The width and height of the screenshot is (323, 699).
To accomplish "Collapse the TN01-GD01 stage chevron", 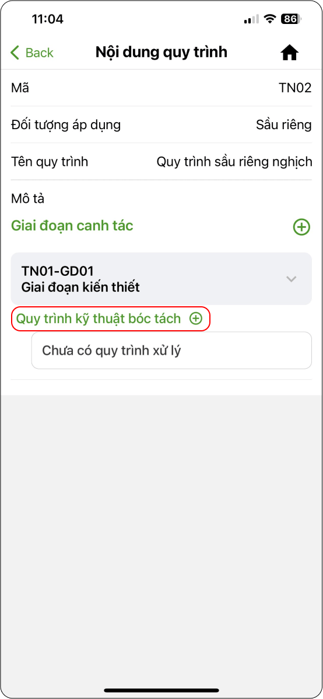I will tap(292, 279).
